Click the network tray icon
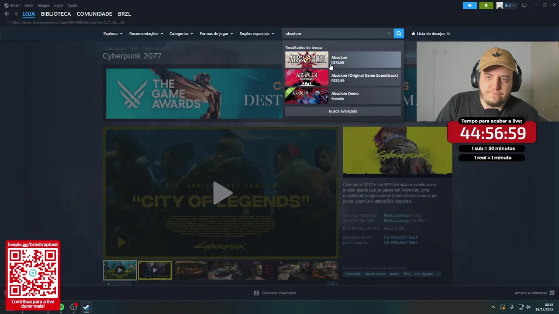This screenshot has height=314, width=559. click(x=521, y=307)
